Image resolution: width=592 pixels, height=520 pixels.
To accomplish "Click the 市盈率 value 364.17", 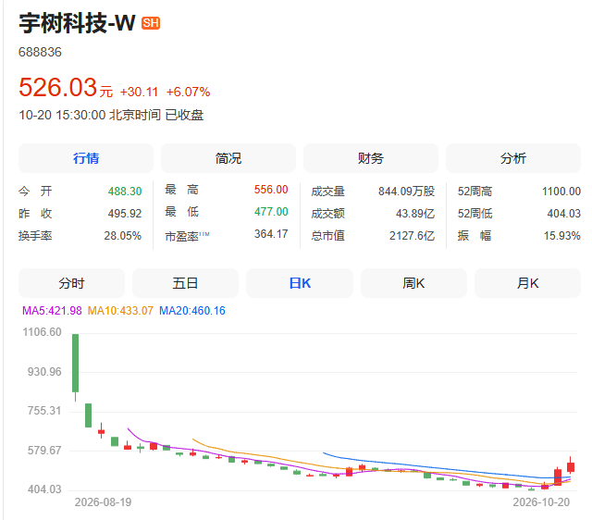I will (271, 234).
